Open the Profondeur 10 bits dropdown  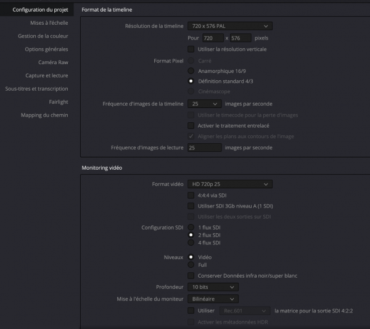pyautogui.click(x=213, y=287)
